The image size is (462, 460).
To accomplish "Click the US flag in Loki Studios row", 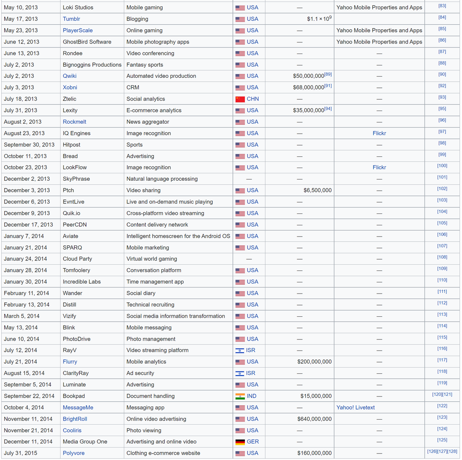I will pos(240,8).
